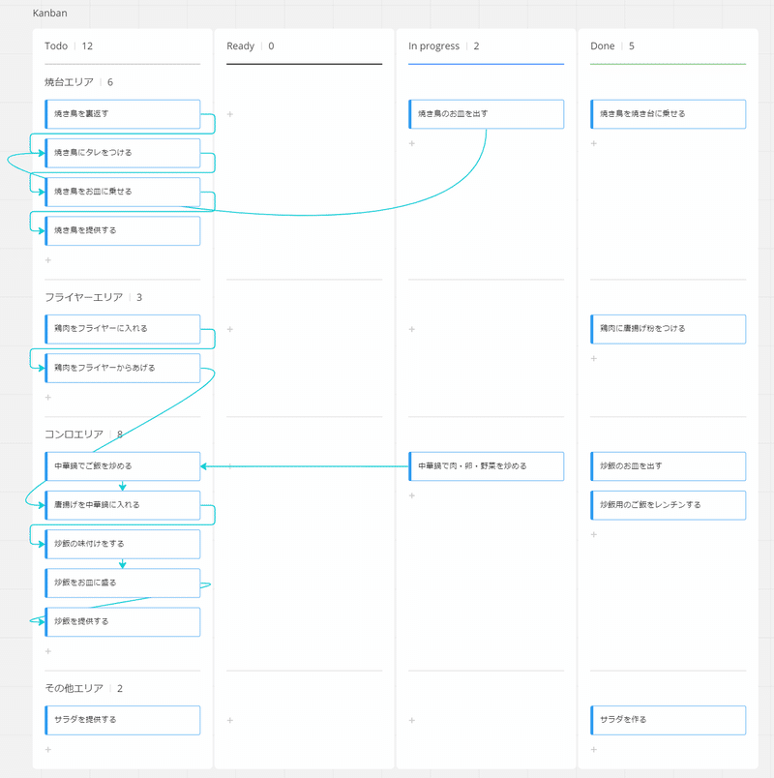
Task: Open the 炒飯の味付けをする card
Action: pos(123,544)
